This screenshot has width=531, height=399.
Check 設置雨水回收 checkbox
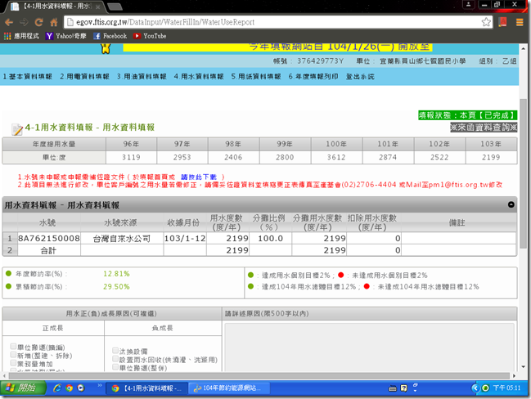click(115, 359)
